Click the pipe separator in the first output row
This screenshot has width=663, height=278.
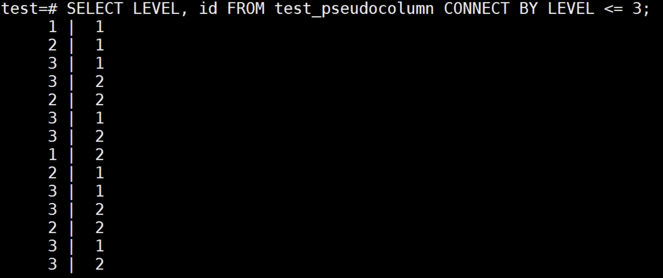click(72, 28)
